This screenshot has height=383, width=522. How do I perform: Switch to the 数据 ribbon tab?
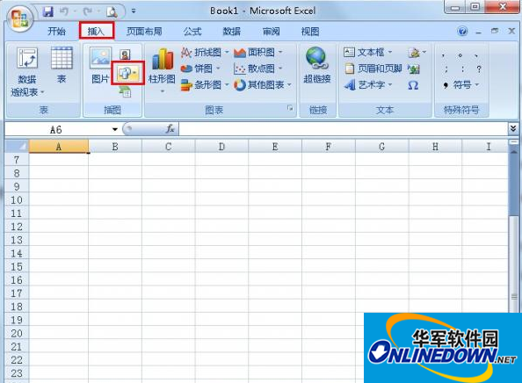[231, 32]
